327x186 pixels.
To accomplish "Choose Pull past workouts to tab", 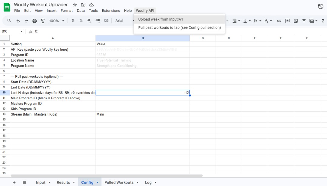I will (x=179, y=27).
